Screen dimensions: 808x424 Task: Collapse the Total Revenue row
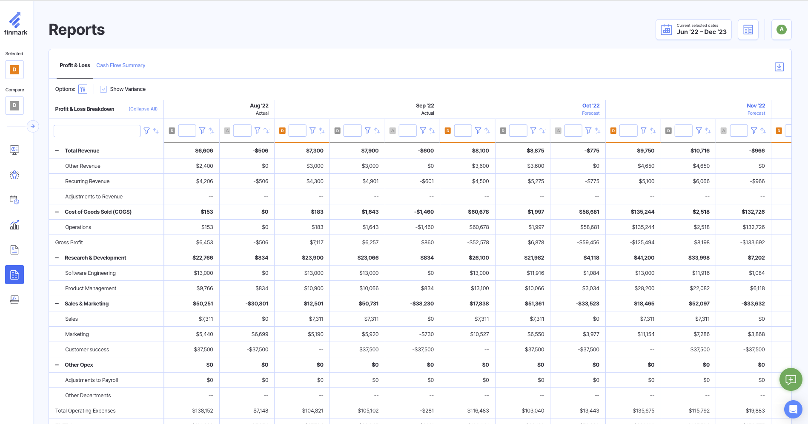click(x=57, y=151)
